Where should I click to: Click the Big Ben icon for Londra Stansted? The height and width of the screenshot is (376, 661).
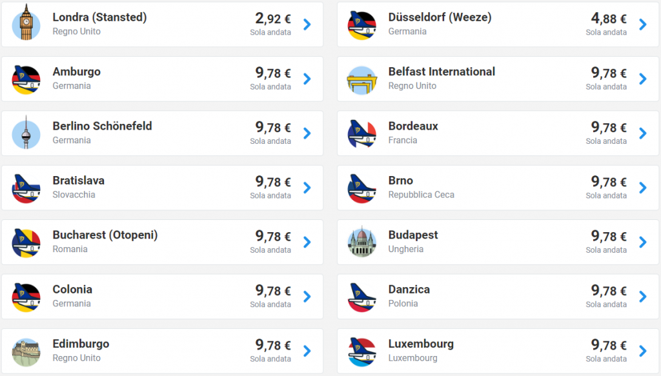tap(26, 25)
